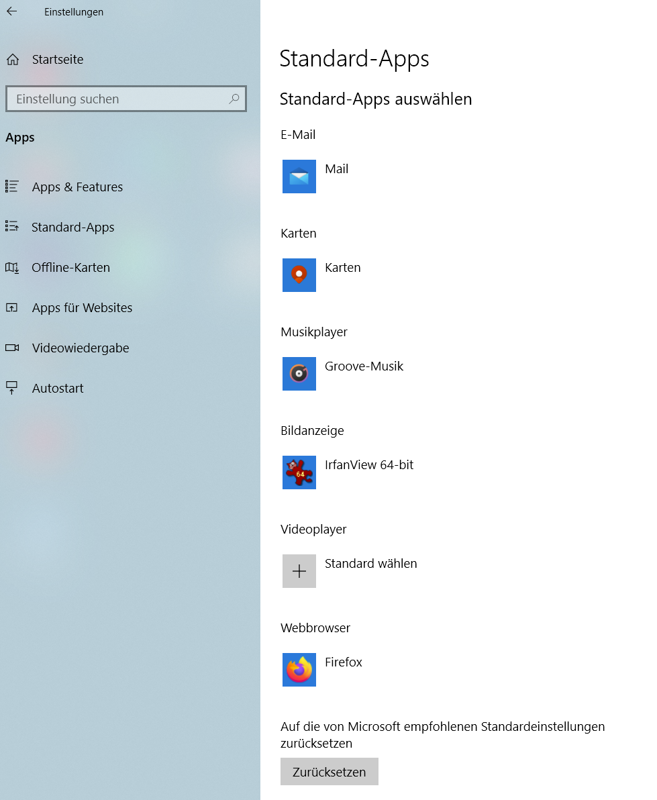This screenshot has height=800, width=657.
Task: Click the Apps & Features list icon
Action: 12,187
